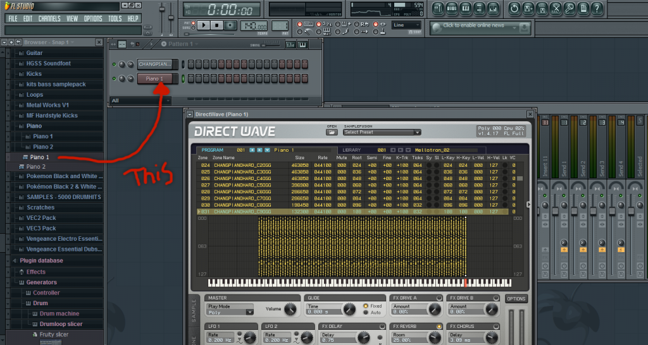Click the Piano 1 channel button
Image resolution: width=648 pixels, height=345 pixels.
coord(154,79)
